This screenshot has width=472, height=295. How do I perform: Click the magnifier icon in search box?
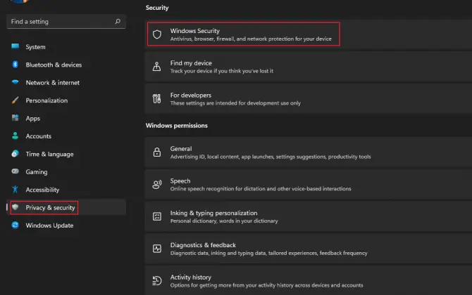click(118, 21)
